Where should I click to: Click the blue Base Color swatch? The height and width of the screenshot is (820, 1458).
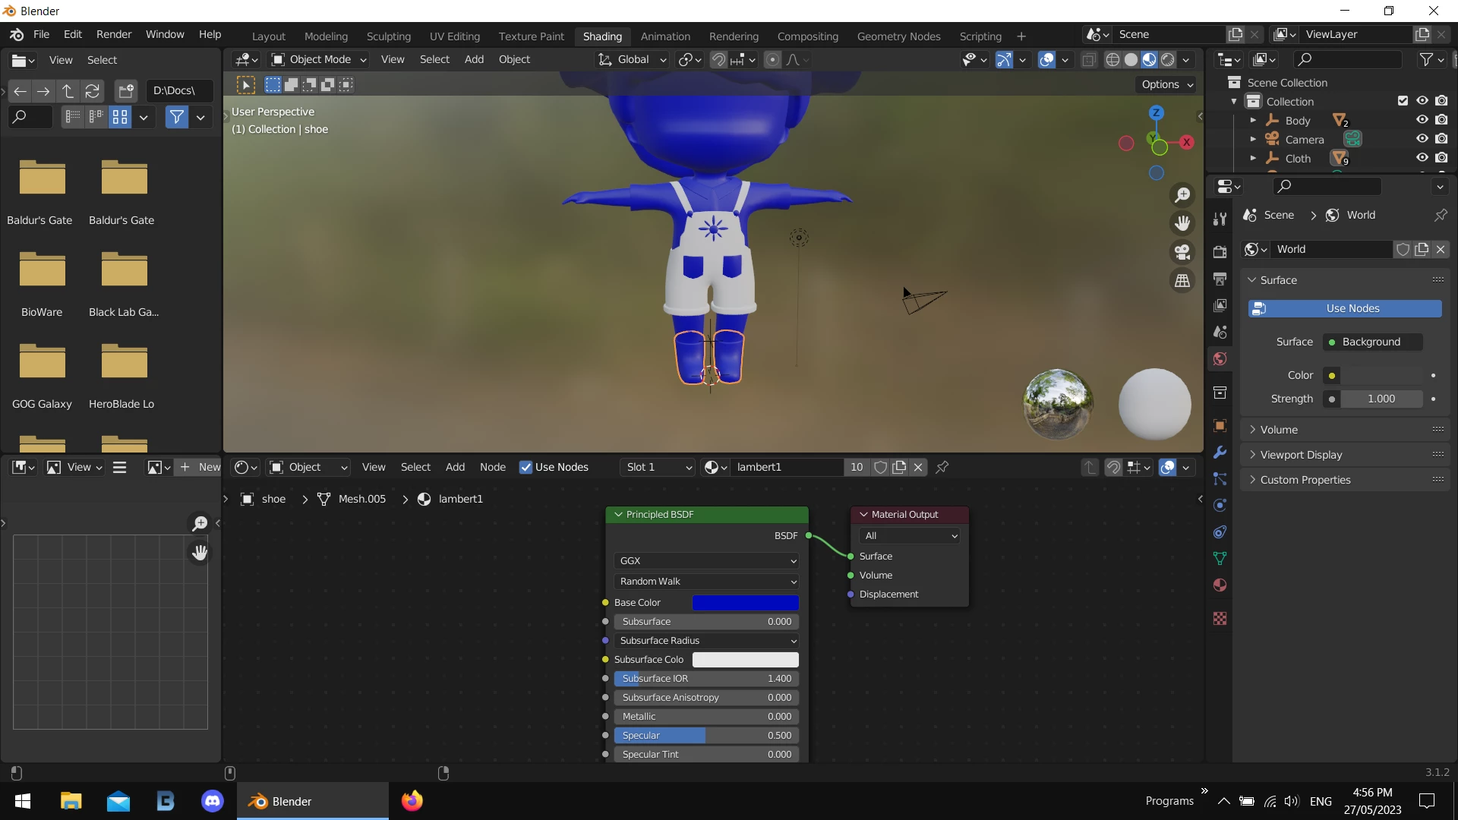745,603
